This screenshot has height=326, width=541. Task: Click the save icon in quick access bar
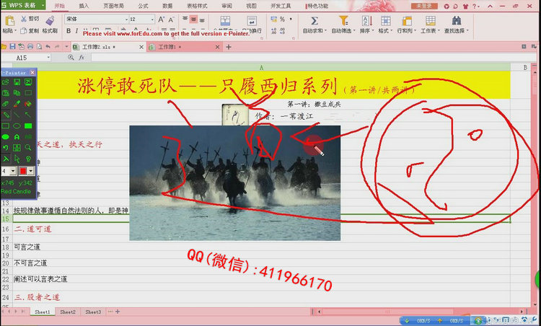(x=12, y=47)
